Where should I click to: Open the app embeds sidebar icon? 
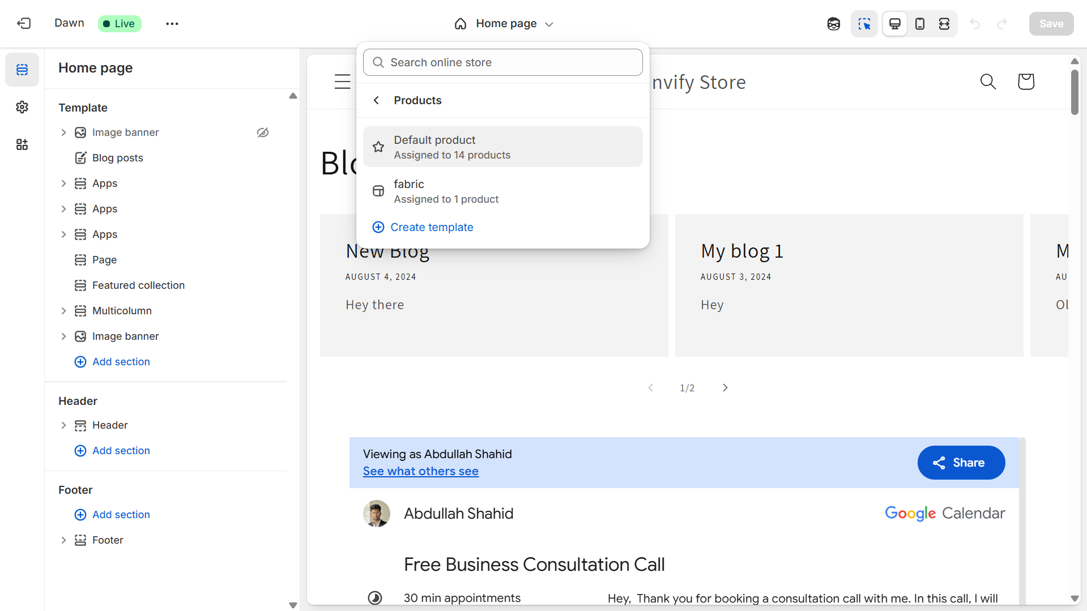(22, 144)
